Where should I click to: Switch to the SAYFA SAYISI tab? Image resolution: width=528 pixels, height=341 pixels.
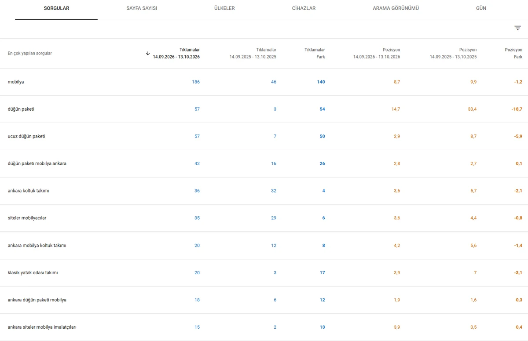(x=142, y=8)
